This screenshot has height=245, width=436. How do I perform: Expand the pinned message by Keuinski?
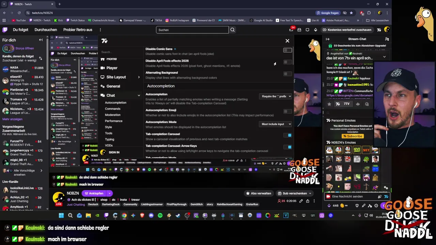point(384,57)
